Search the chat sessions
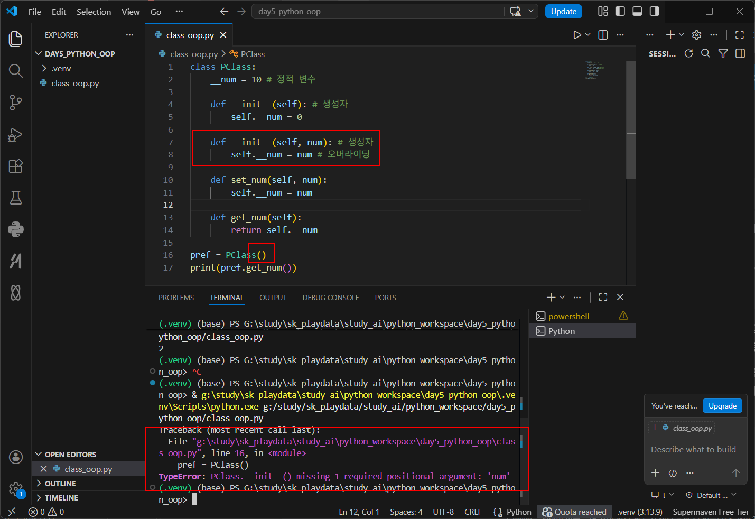Viewport: 755px width, 519px height. pyautogui.click(x=705, y=53)
